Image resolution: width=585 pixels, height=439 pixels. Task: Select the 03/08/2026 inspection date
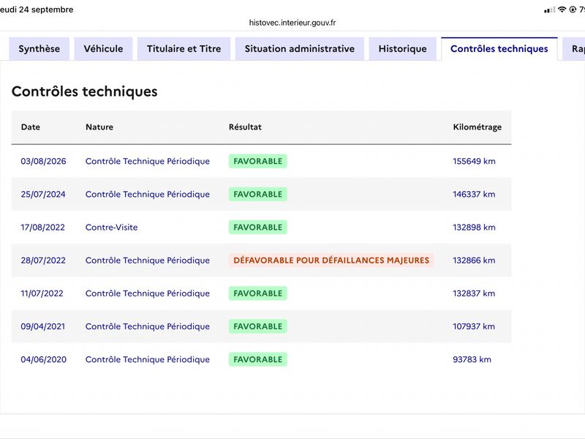(x=43, y=161)
